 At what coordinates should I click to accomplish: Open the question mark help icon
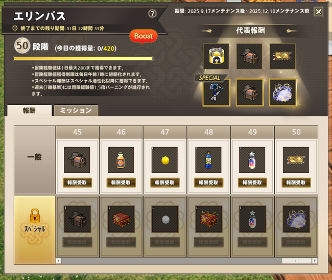pyautogui.click(x=152, y=14)
